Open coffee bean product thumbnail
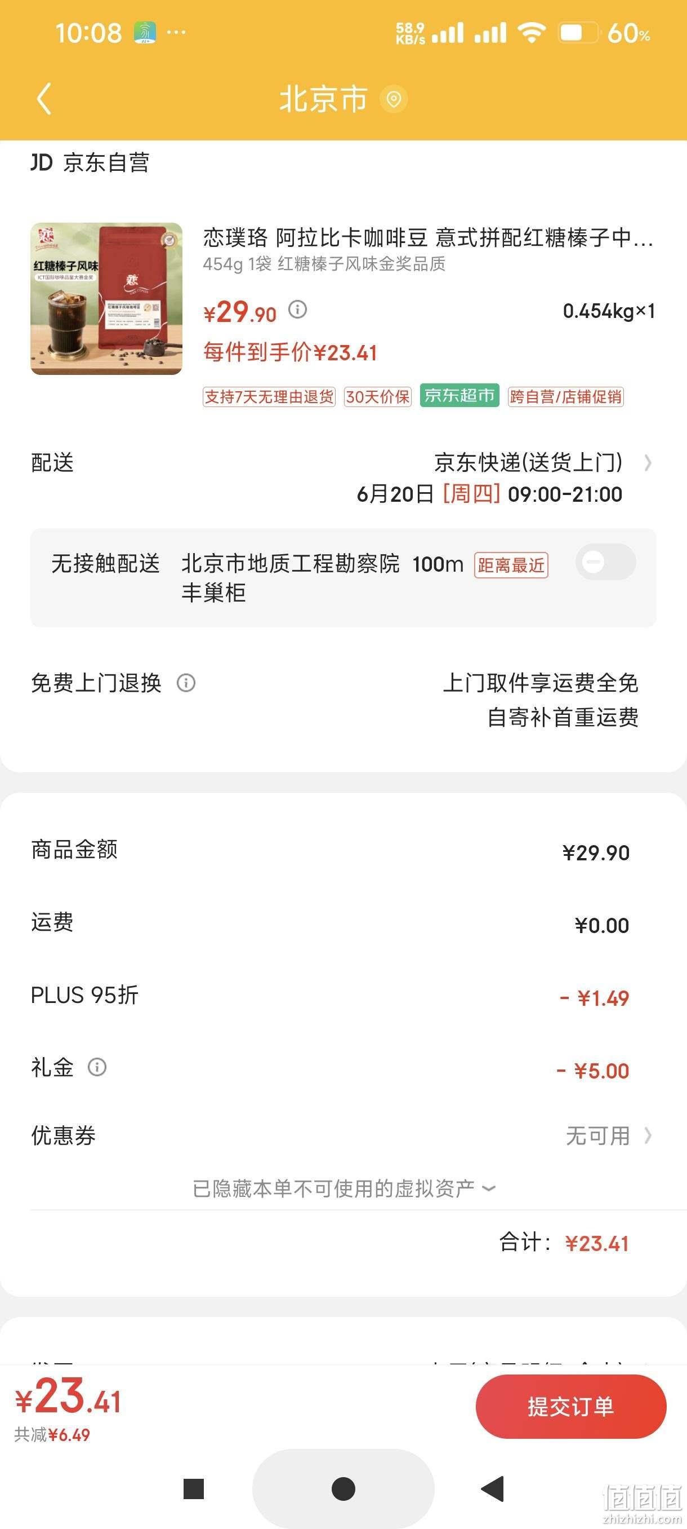This screenshot has height=1529, width=687. (106, 299)
